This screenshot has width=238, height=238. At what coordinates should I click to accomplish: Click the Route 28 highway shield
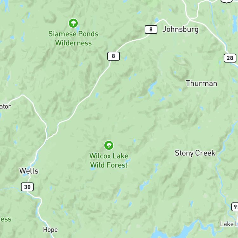230,58
